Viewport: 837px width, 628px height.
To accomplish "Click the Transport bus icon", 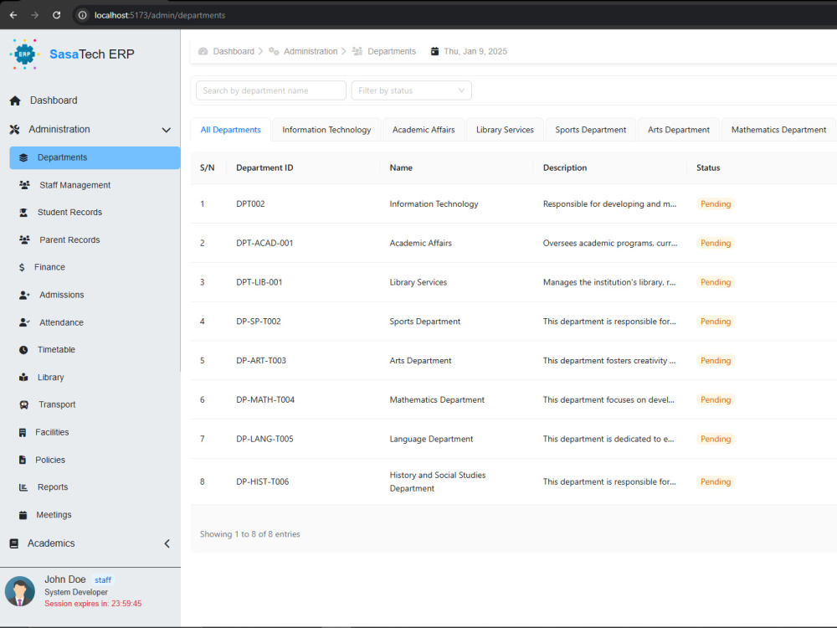I will click(x=24, y=404).
